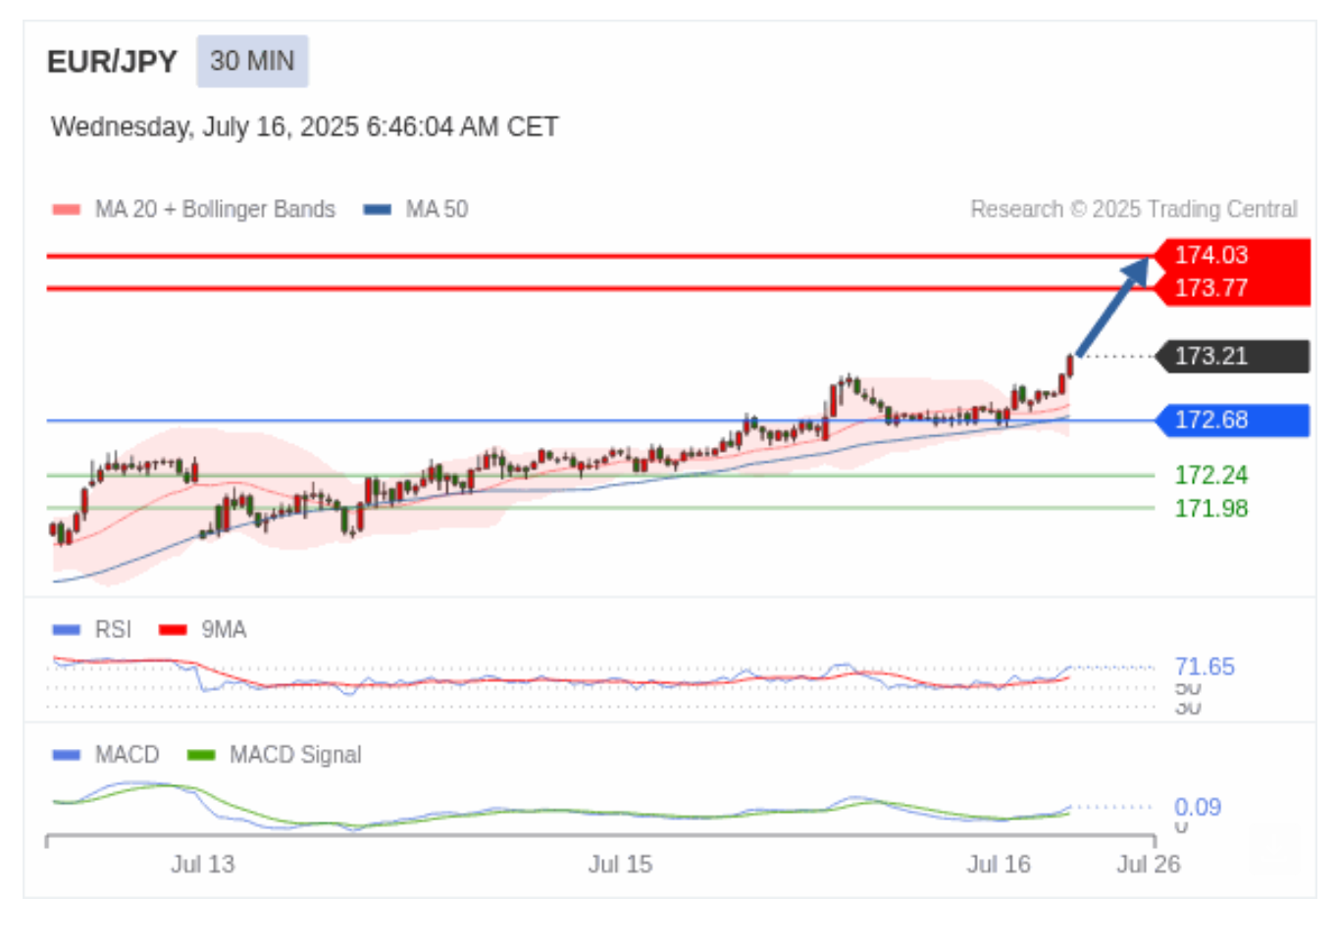Image resolution: width=1338 pixels, height=945 pixels.
Task: Click the Research © 2025 Trading Central credit
Action: (1133, 209)
